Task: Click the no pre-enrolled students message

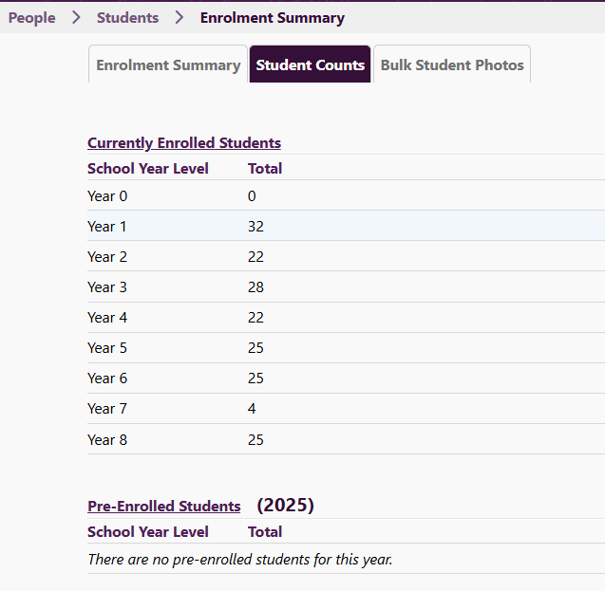Action: point(240,560)
